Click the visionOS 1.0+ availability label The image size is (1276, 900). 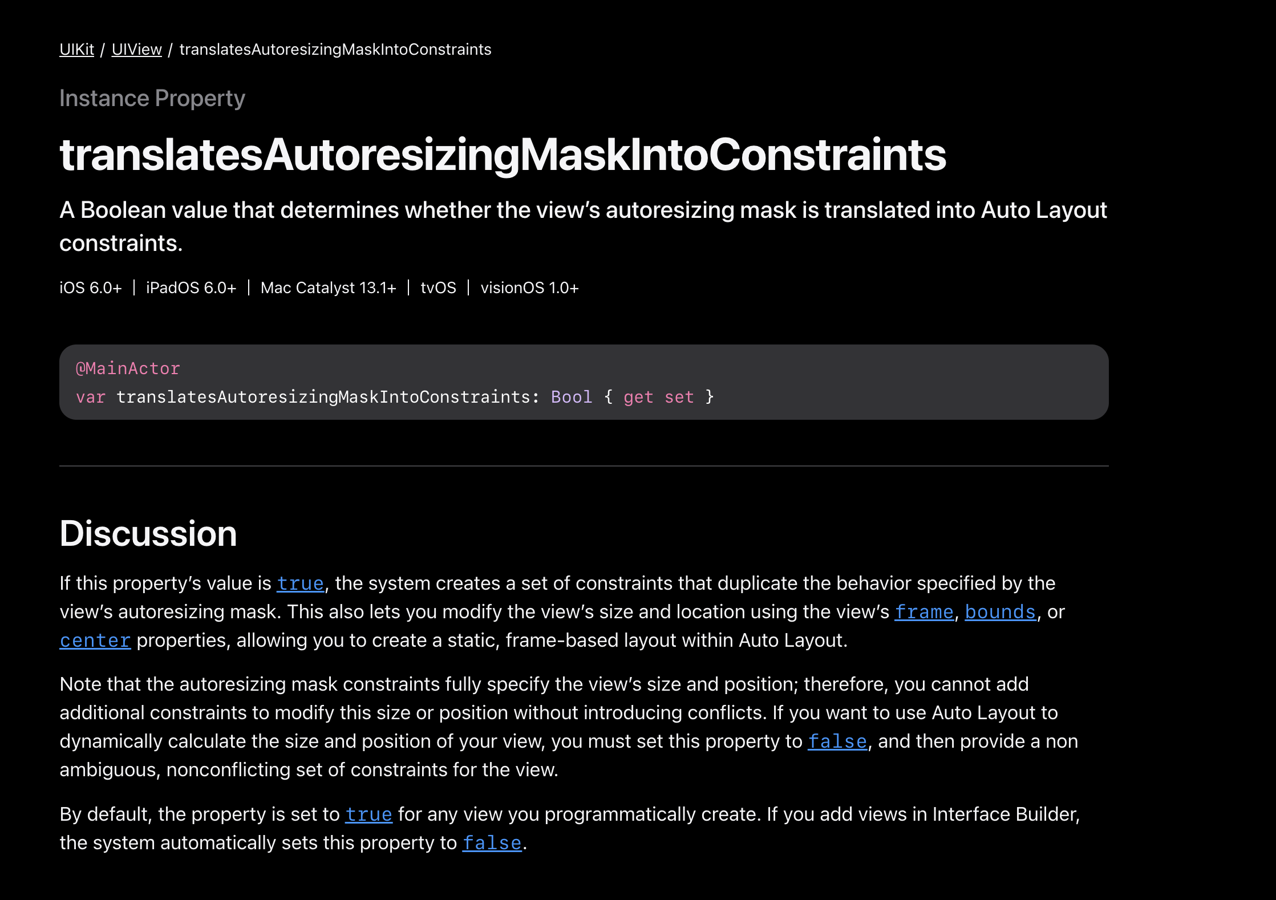click(x=529, y=288)
